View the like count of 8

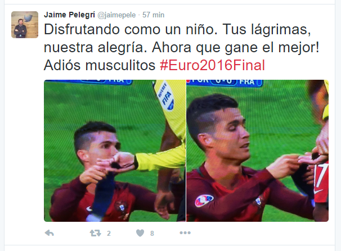[152, 234]
